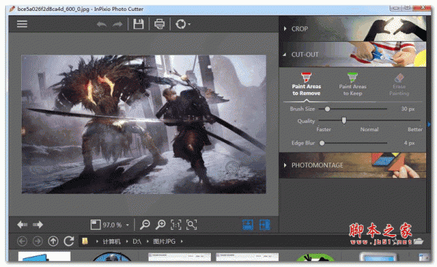The height and width of the screenshot is (267, 437).
Task: Collapse right panel with blue arrow
Action: coord(429,124)
